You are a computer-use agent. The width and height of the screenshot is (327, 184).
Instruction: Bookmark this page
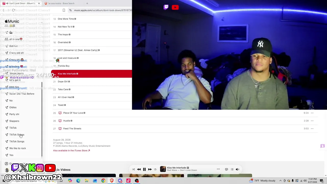pyautogui.click(x=64, y=10)
